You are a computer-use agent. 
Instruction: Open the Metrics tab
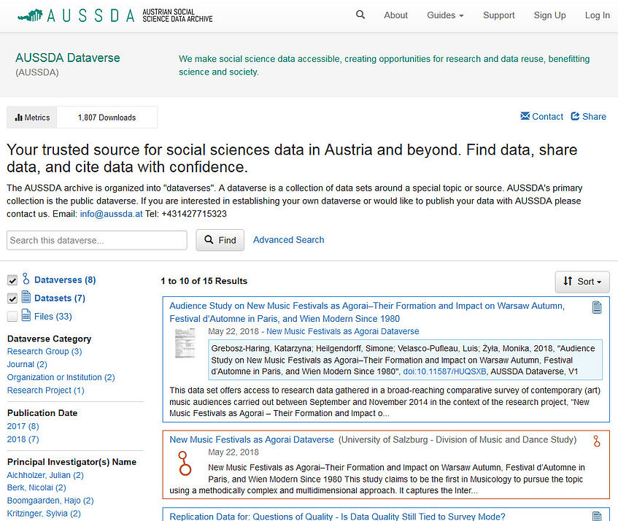(32, 117)
